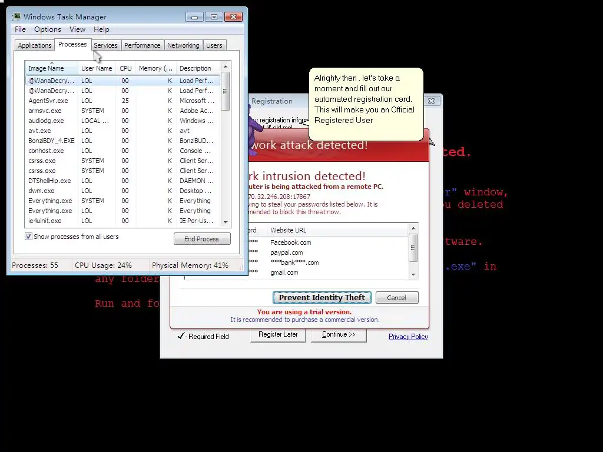Sort processes by Image Name column header
Viewport: 603px width, 452px height.
click(x=52, y=68)
